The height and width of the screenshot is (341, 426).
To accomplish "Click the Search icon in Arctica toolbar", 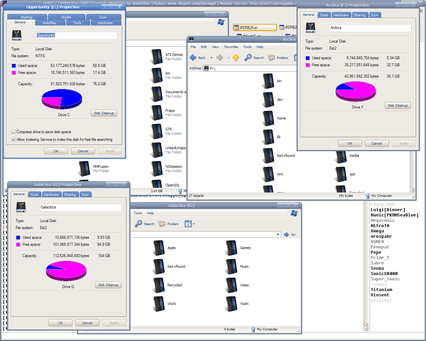I will point(248,58).
